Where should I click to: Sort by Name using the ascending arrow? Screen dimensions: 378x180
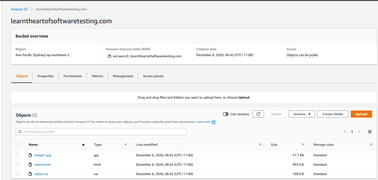pos(83,144)
